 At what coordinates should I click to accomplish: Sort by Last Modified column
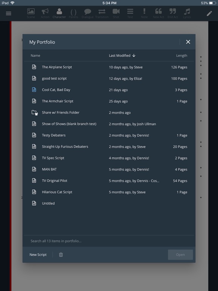pos(122,55)
